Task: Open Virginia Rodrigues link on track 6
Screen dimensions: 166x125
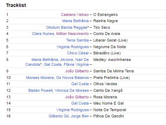Action: (72, 47)
